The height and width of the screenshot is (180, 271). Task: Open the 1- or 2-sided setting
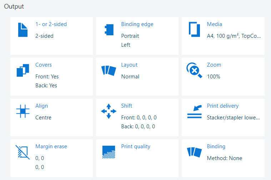click(x=51, y=24)
